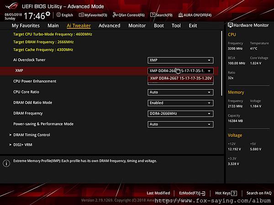Expand DRAM Timing Control submenu

point(32,135)
